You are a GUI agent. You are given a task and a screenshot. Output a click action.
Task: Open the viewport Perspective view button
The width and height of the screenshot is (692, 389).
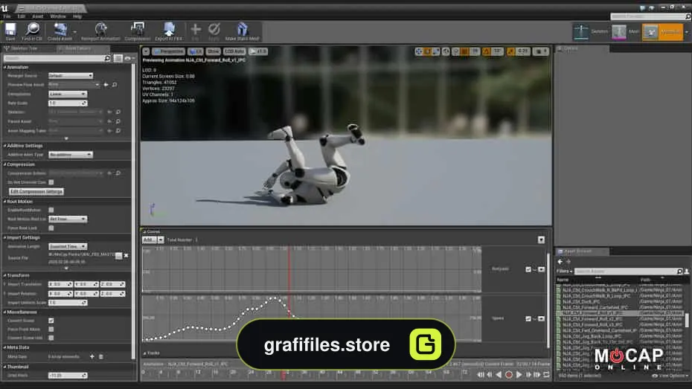(x=169, y=51)
